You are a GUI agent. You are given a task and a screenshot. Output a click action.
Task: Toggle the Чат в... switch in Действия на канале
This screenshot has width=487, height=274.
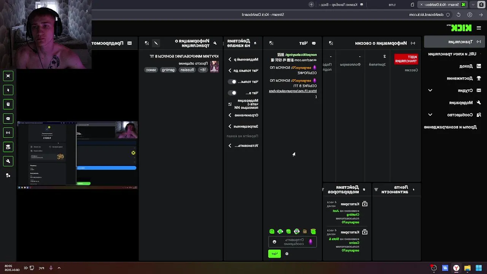[232, 93]
